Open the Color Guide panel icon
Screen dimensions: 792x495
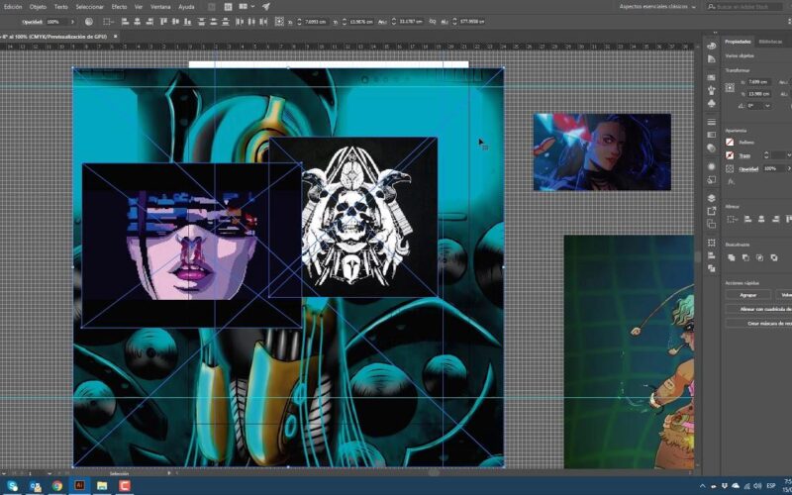tap(712, 59)
